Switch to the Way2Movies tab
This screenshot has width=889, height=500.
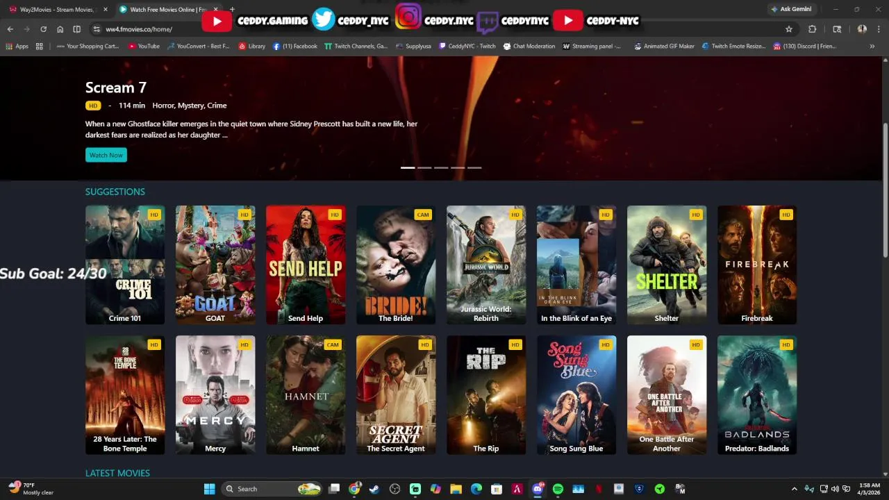click(58, 10)
